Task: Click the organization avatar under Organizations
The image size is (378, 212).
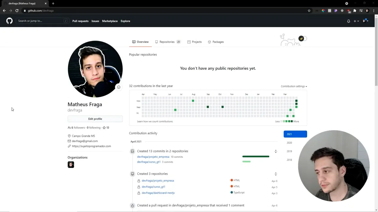Action: (71, 165)
